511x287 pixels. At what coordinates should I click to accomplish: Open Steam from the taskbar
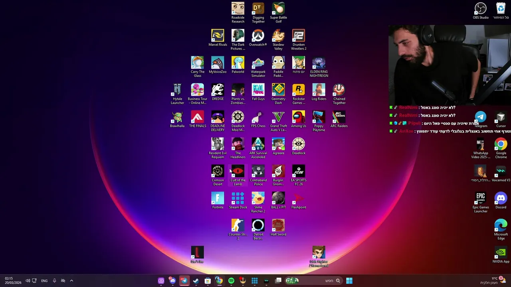click(x=196, y=281)
